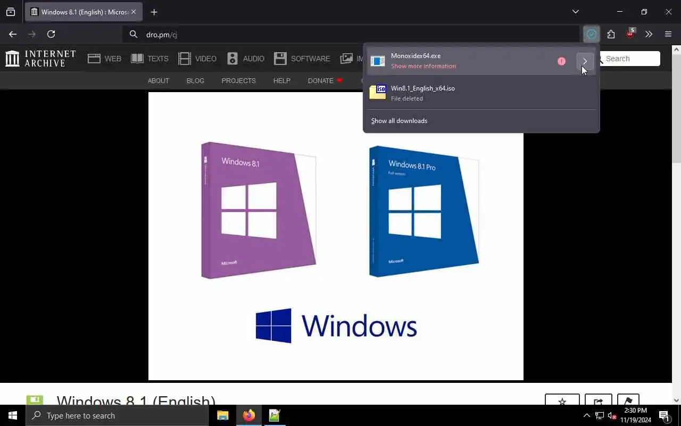681x426 pixels.
Task: Click Show all downloads
Action: [399, 121]
